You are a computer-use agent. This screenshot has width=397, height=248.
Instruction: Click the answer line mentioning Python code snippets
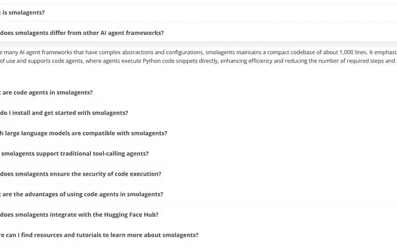coord(198,61)
